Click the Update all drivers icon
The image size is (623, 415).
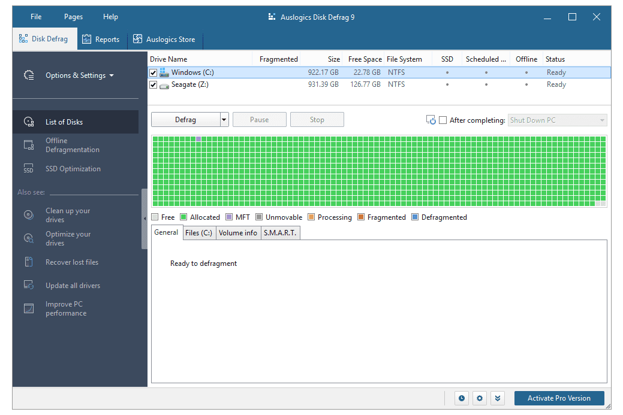(28, 286)
